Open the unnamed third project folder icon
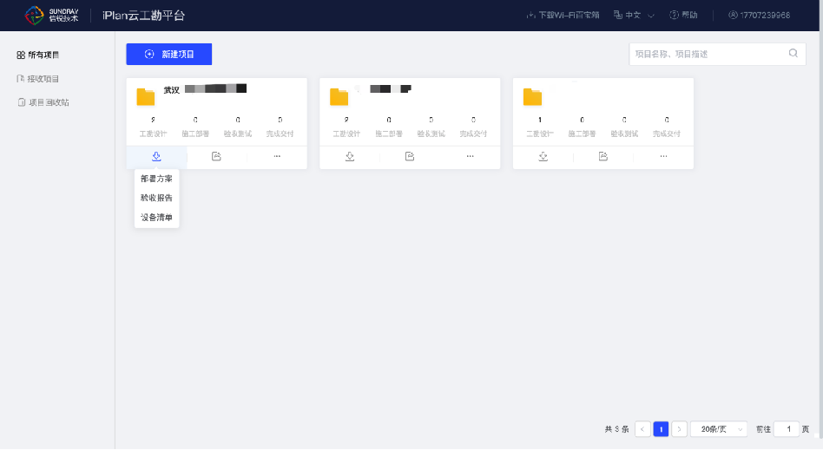Screen dimensions: 823x450 [532, 97]
